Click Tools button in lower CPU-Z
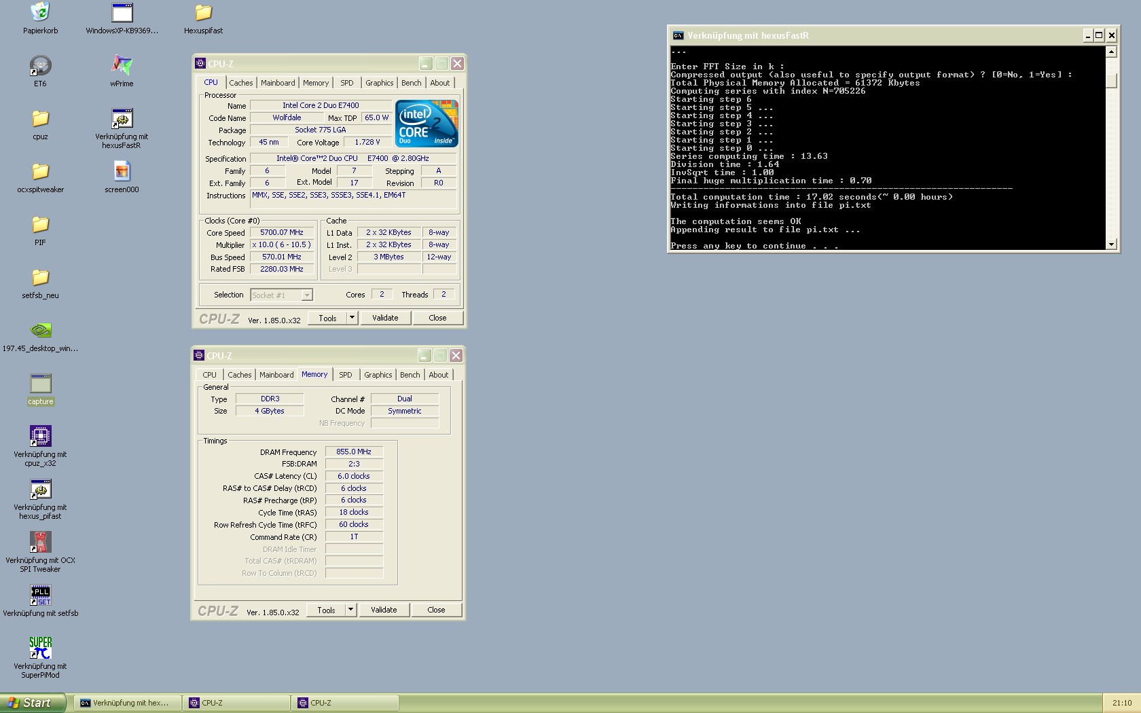 (x=326, y=610)
